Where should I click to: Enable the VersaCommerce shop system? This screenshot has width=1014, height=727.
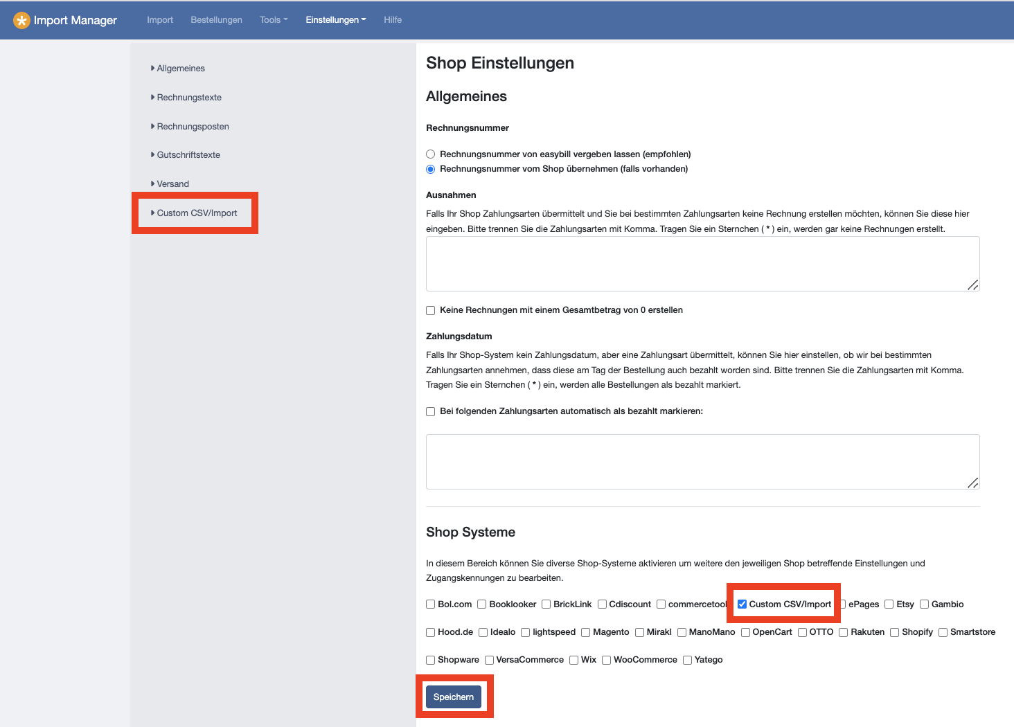489,660
